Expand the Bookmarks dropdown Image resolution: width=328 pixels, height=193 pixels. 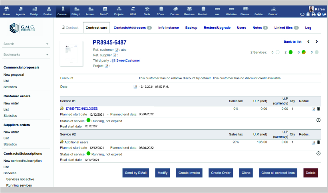(47, 55)
